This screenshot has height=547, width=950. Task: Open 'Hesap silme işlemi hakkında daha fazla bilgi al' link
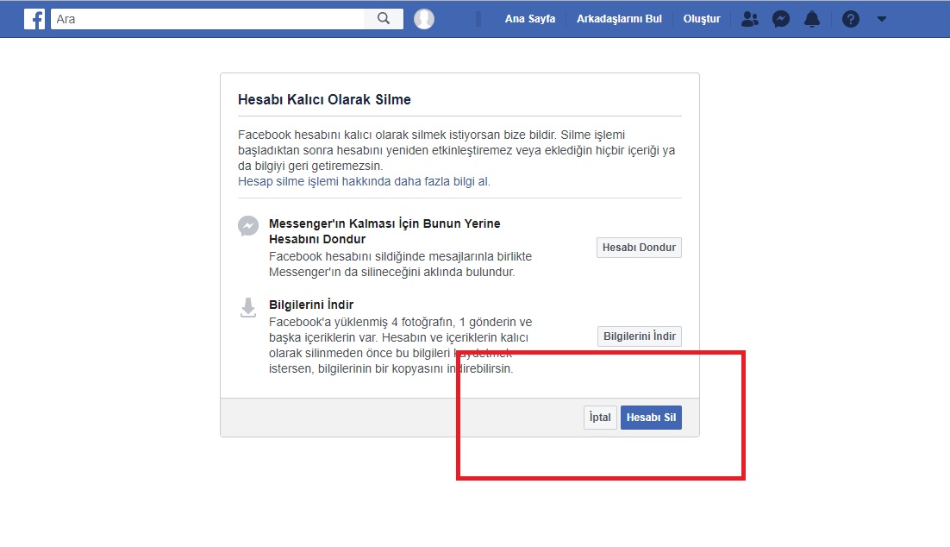(x=364, y=181)
